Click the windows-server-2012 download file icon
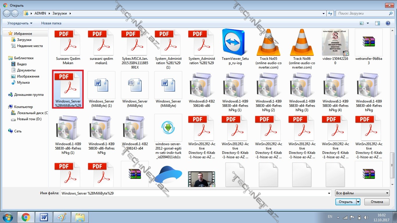397x223 pixels. pyautogui.click(x=168, y=127)
